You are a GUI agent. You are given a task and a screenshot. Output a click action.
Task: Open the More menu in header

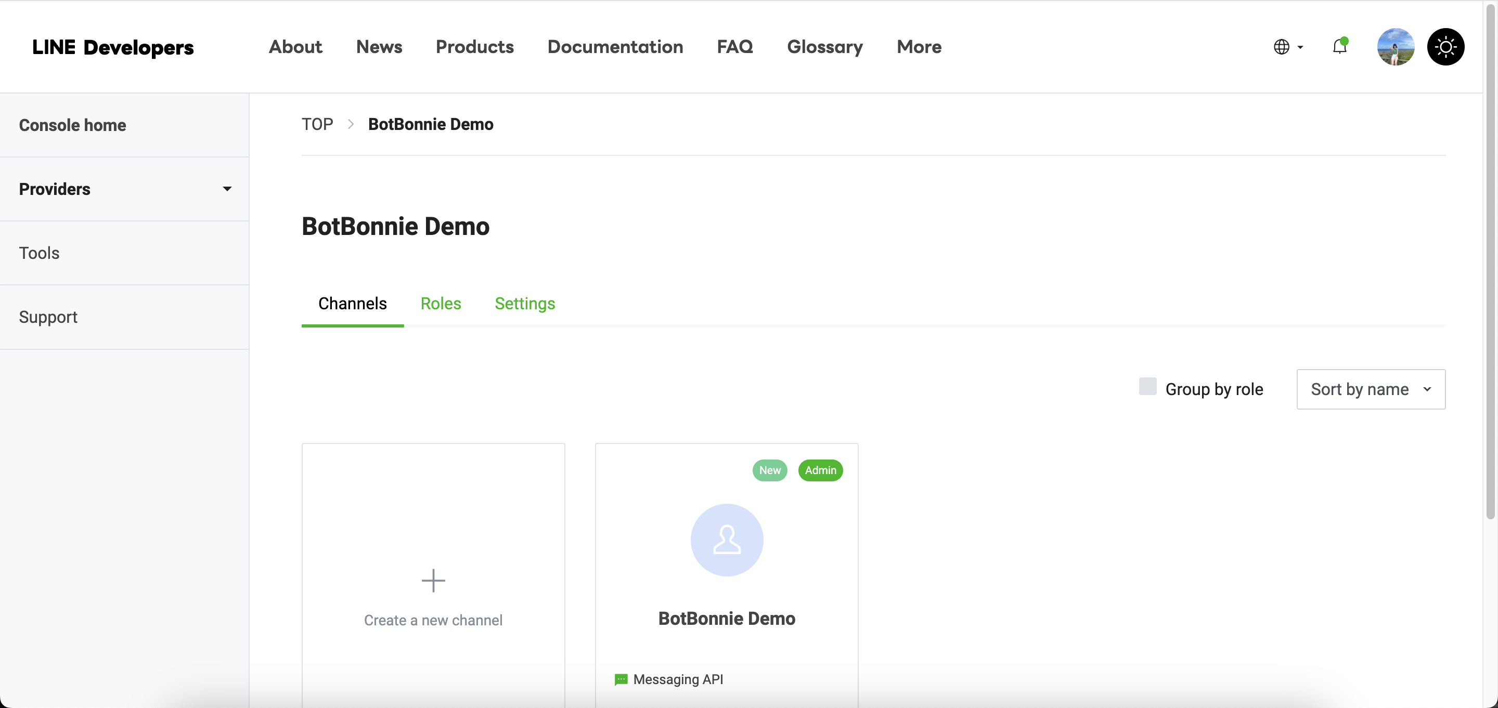click(918, 46)
